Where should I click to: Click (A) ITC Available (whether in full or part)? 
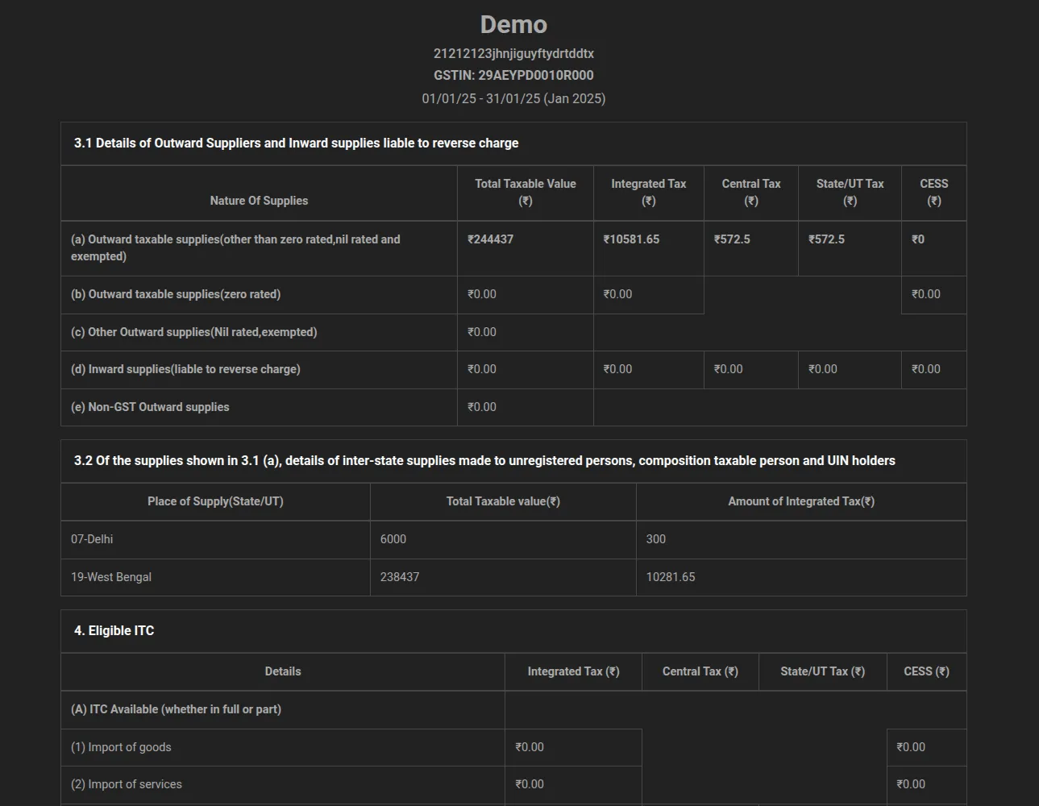(x=176, y=709)
